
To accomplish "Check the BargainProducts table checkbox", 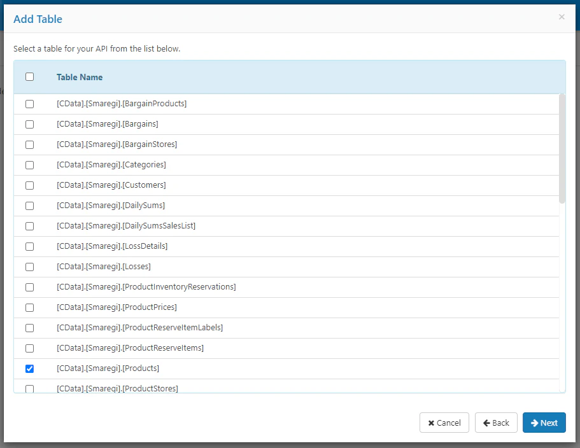I will pyautogui.click(x=29, y=104).
